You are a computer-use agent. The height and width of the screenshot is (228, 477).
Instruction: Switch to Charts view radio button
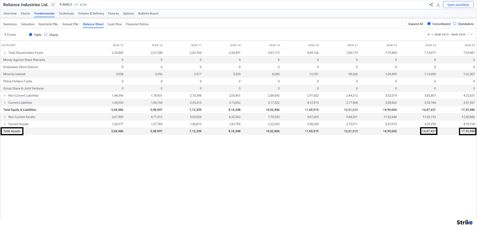coord(46,34)
